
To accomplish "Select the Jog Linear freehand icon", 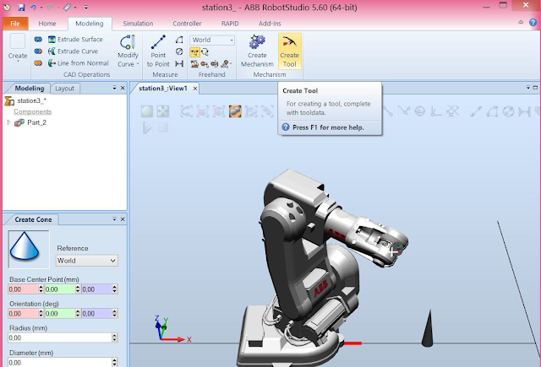I will (x=205, y=63).
